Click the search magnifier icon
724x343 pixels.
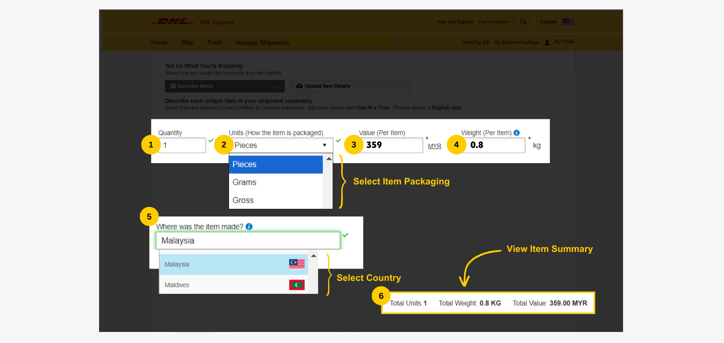pyautogui.click(x=524, y=22)
